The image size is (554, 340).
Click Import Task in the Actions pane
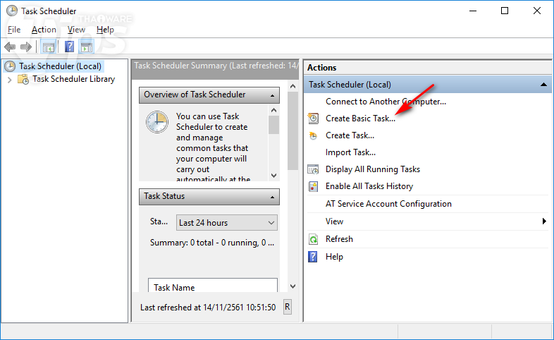350,152
